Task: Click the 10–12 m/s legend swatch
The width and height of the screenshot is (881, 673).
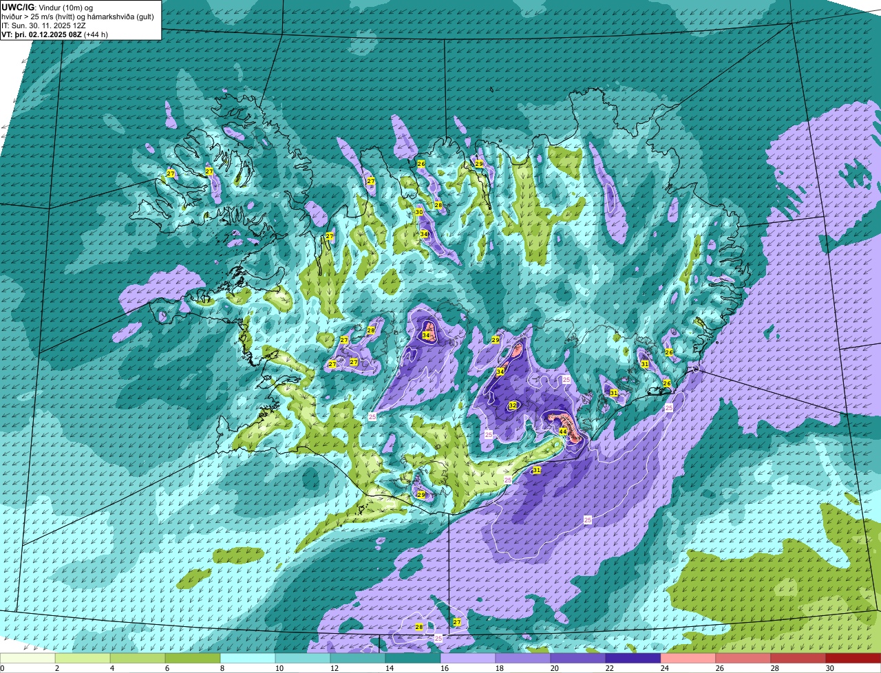Action: click(x=303, y=659)
